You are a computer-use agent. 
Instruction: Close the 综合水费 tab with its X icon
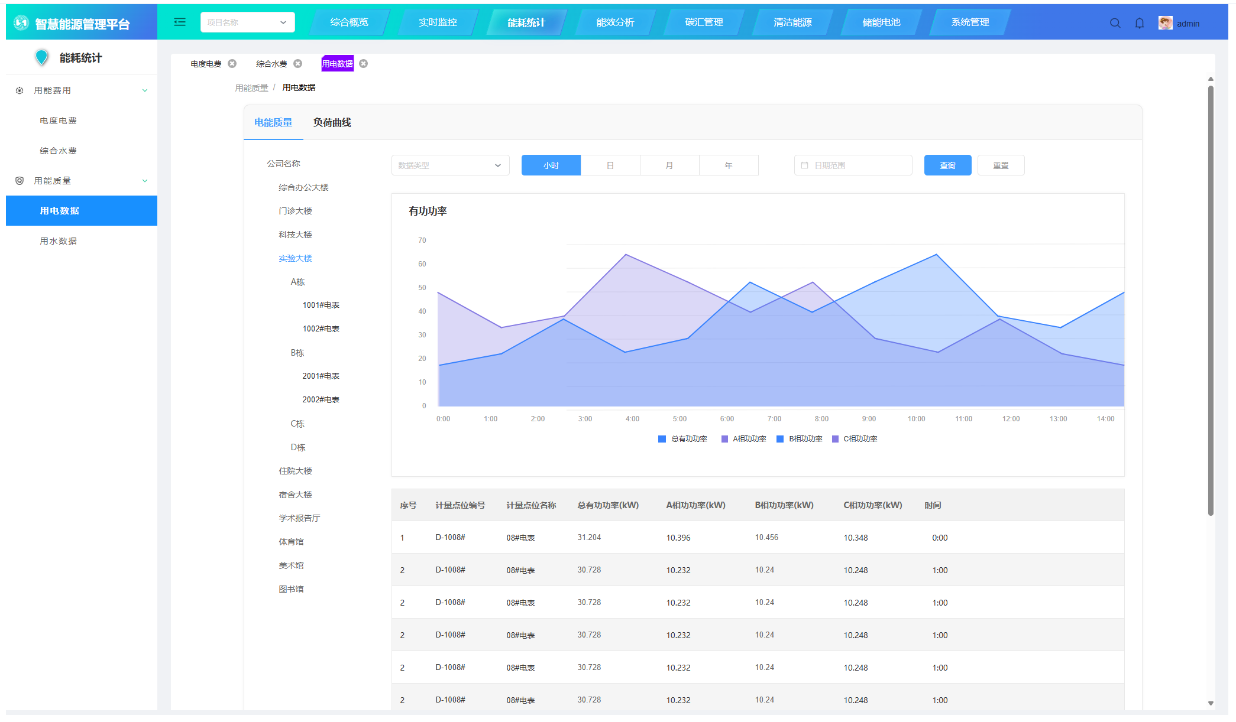click(x=298, y=64)
